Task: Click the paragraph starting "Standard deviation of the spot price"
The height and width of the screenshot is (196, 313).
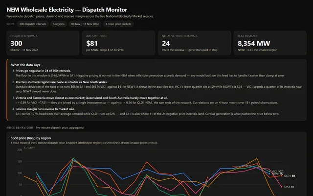Action: (x=158, y=89)
